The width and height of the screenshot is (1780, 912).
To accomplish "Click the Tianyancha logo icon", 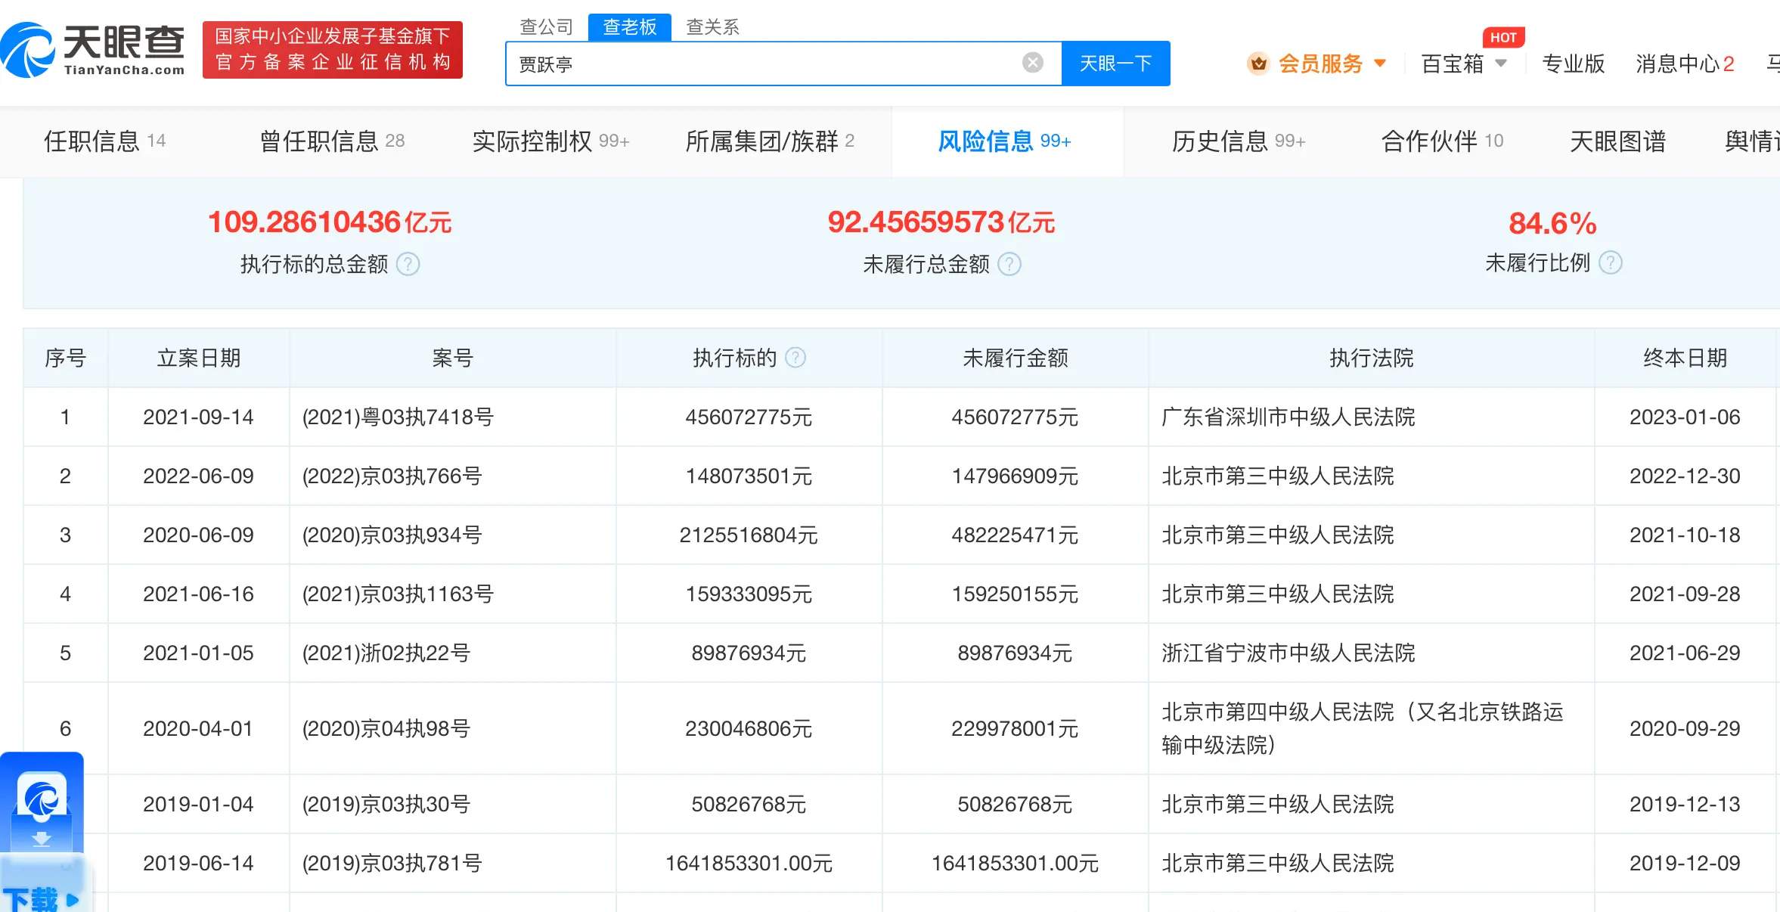I will (29, 51).
